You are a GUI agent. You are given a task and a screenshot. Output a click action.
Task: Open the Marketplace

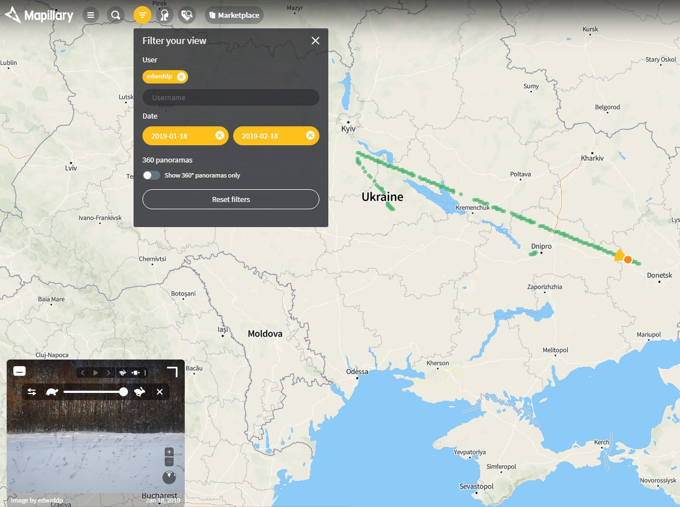(x=234, y=15)
